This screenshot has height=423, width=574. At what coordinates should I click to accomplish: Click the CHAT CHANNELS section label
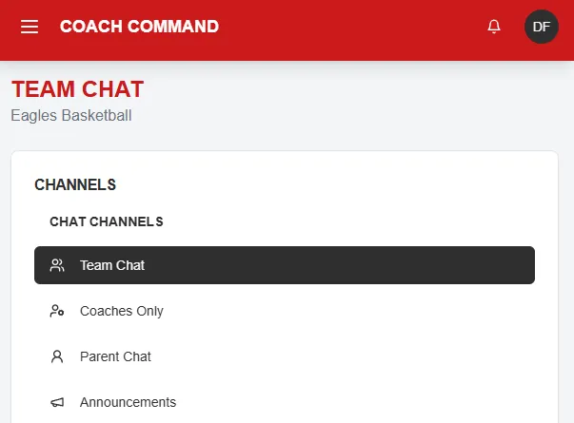point(107,221)
